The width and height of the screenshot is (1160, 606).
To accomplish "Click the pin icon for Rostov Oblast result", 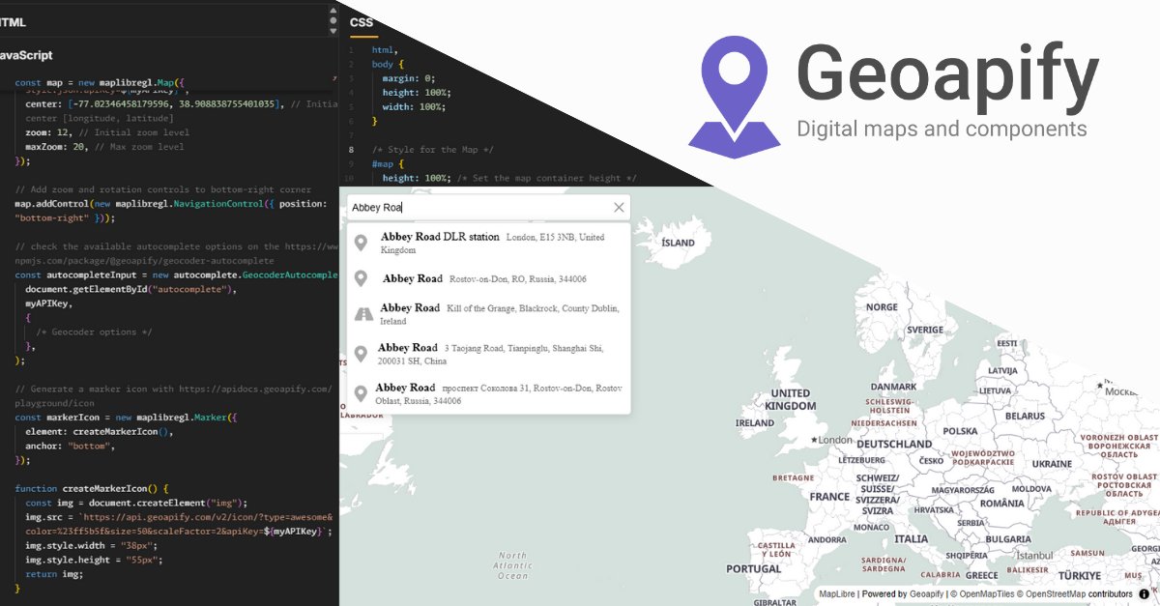I will [362, 392].
